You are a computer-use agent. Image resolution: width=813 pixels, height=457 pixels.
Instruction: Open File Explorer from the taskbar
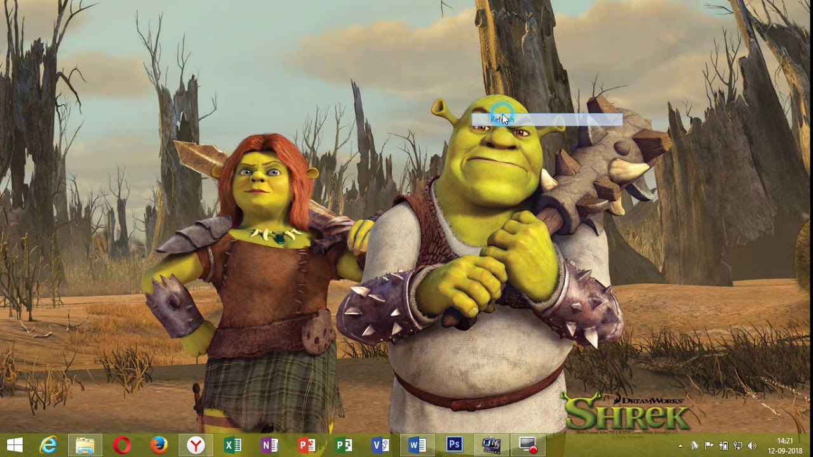click(85, 445)
